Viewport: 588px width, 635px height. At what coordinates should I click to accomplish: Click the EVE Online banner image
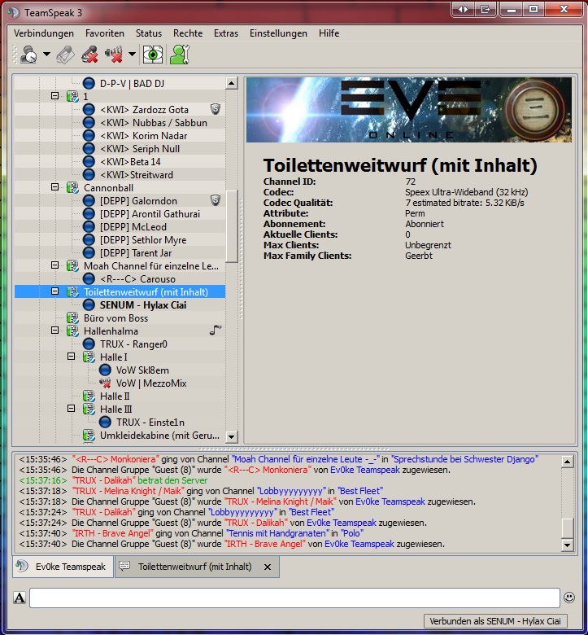[x=409, y=110]
